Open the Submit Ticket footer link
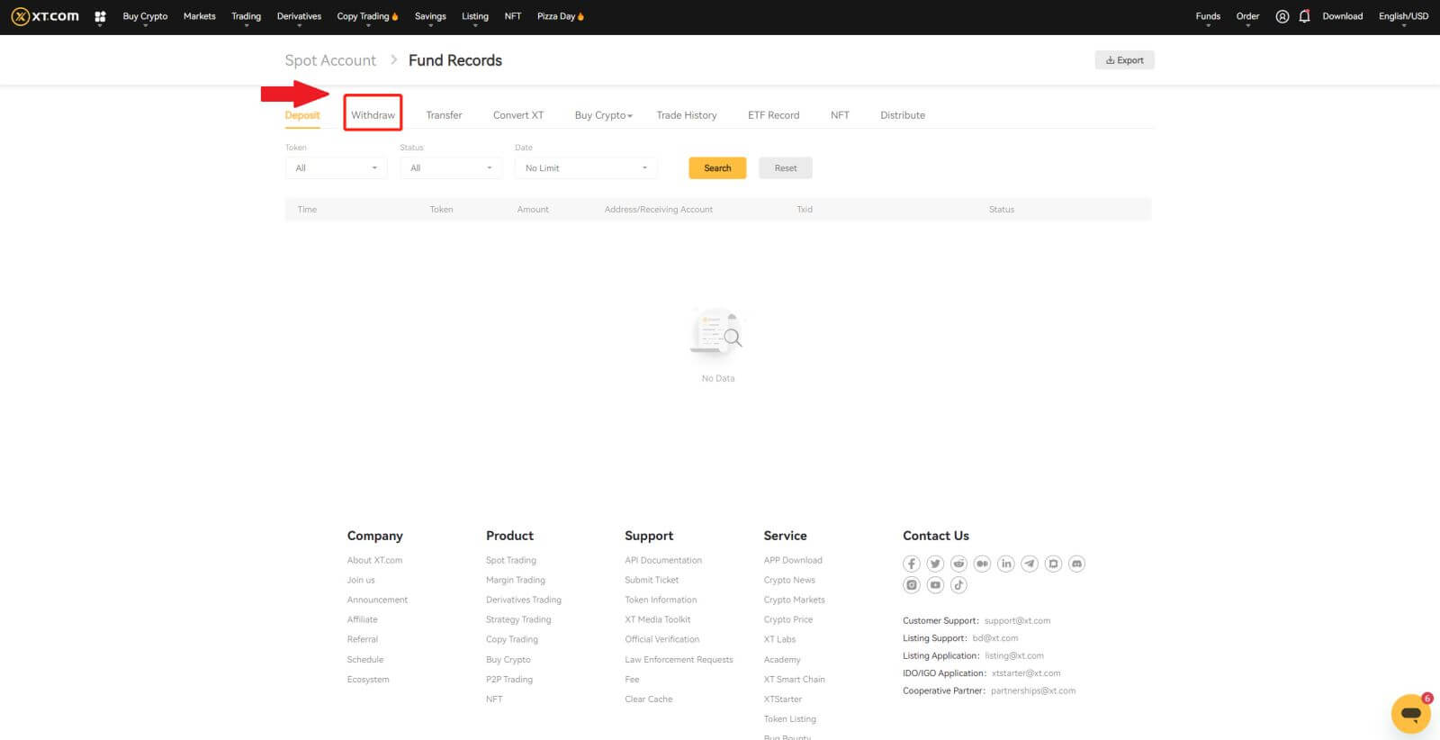Viewport: 1440px width, 740px height. coord(652,580)
